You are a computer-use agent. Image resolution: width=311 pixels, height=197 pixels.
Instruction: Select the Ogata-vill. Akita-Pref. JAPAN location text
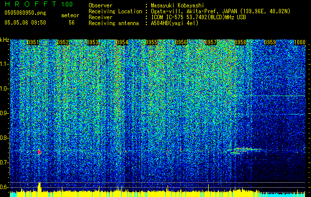point(221,11)
